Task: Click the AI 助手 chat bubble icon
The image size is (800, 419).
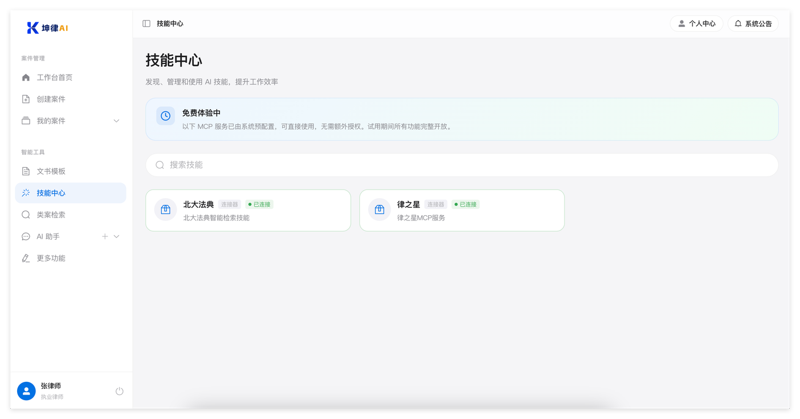Action: pyautogui.click(x=26, y=236)
